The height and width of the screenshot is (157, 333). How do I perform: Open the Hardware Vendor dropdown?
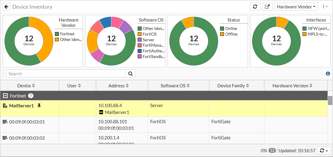click(x=296, y=7)
